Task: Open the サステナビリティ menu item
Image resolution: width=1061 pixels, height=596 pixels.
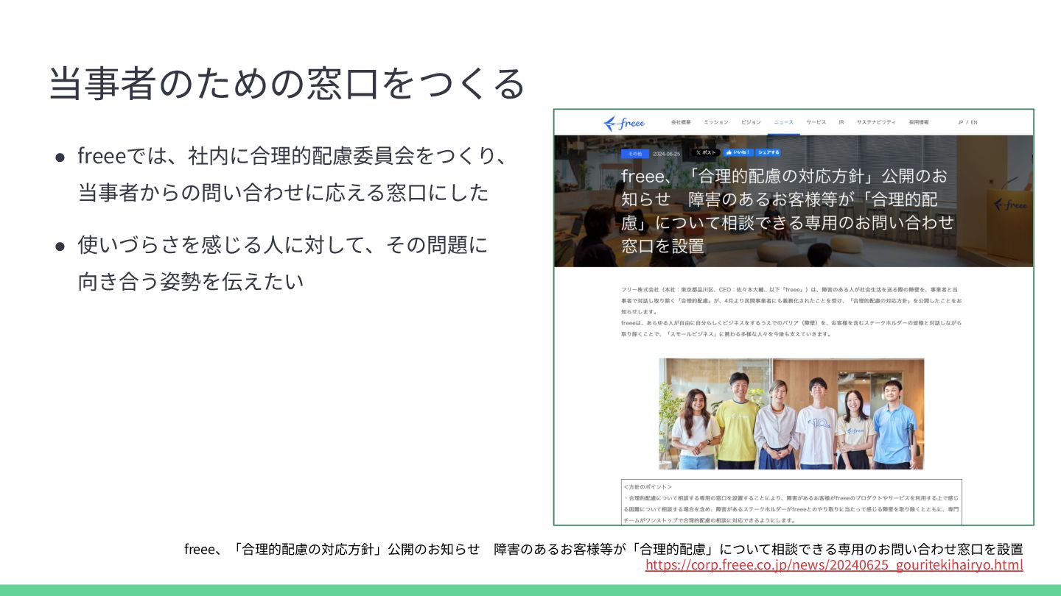Action: pyautogui.click(x=876, y=122)
